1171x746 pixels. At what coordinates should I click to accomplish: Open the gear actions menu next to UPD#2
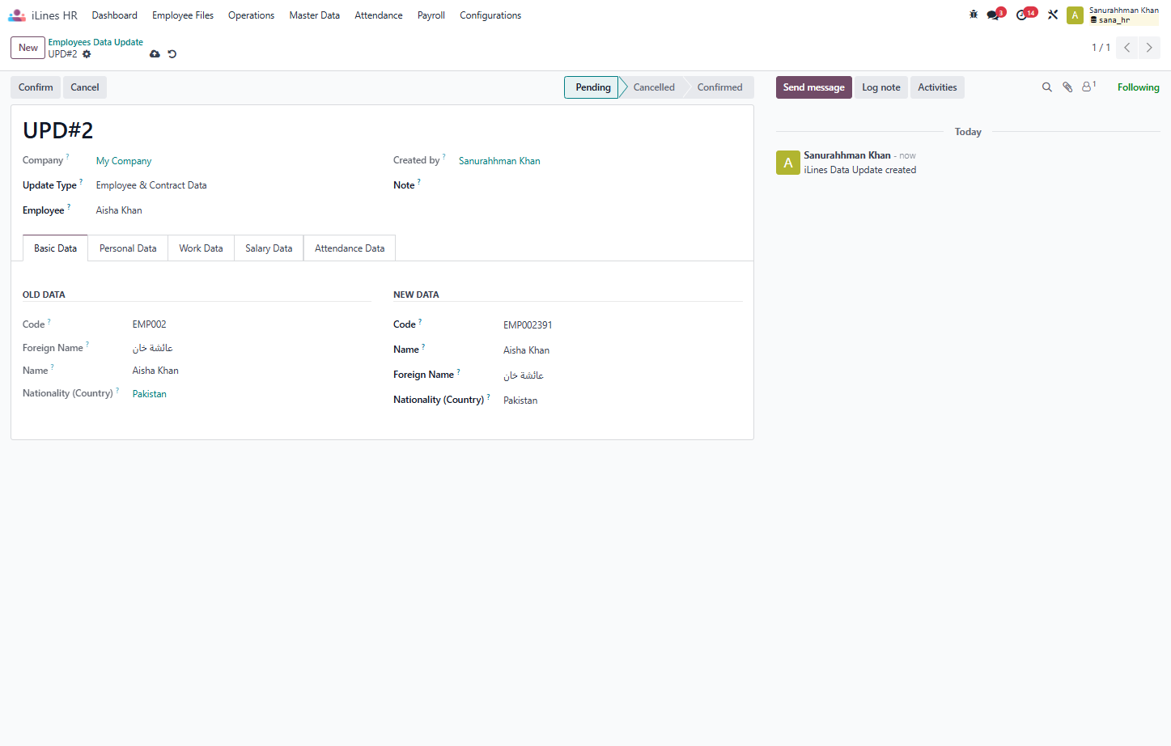coord(87,54)
